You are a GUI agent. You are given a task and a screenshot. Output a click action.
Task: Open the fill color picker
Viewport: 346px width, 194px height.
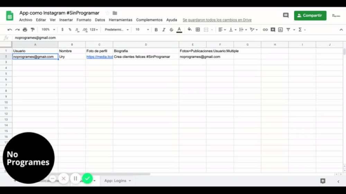(190, 29)
